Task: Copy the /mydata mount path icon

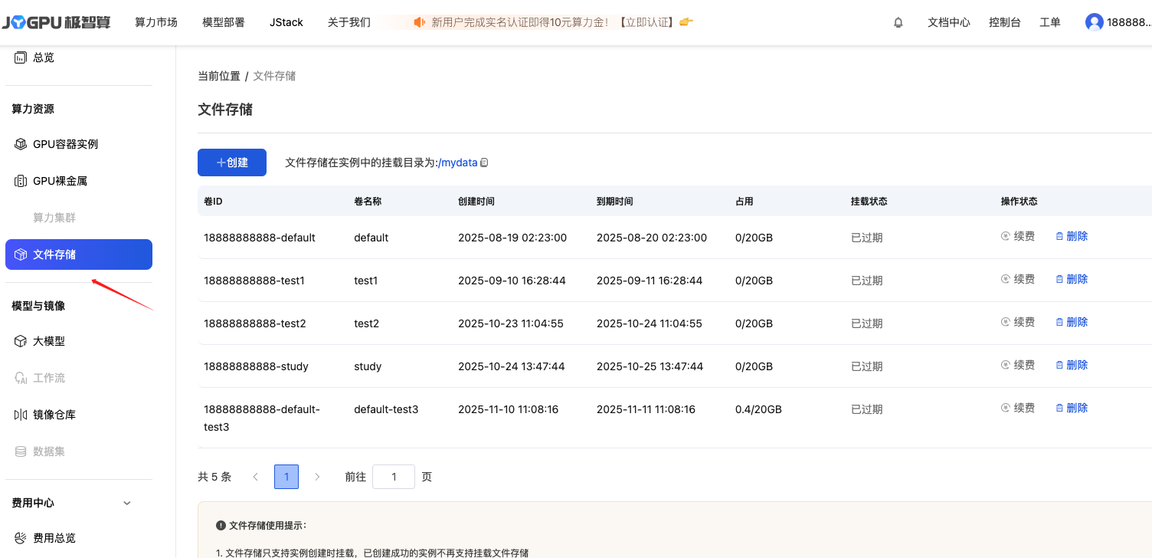Action: pyautogui.click(x=484, y=162)
